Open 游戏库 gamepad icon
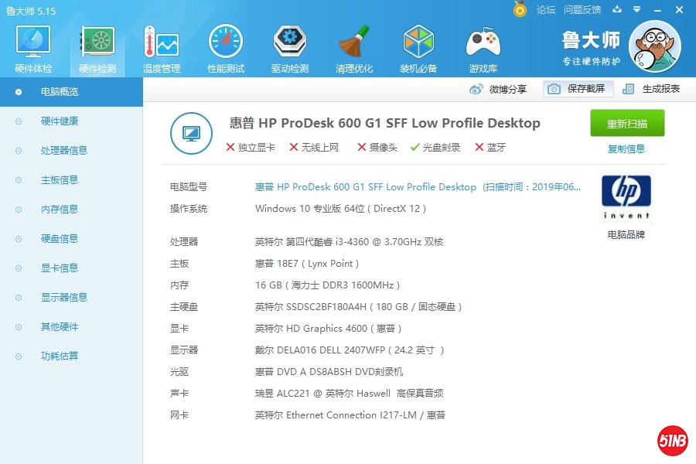Image resolution: width=696 pixels, height=464 pixels. point(483,48)
